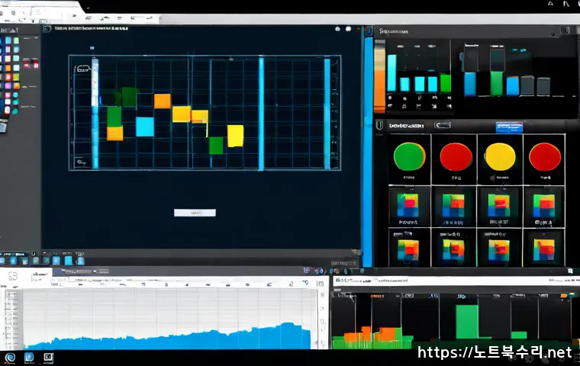Click the green bar in the second top-right bar chart
580x366 pixels.
click(x=496, y=84)
